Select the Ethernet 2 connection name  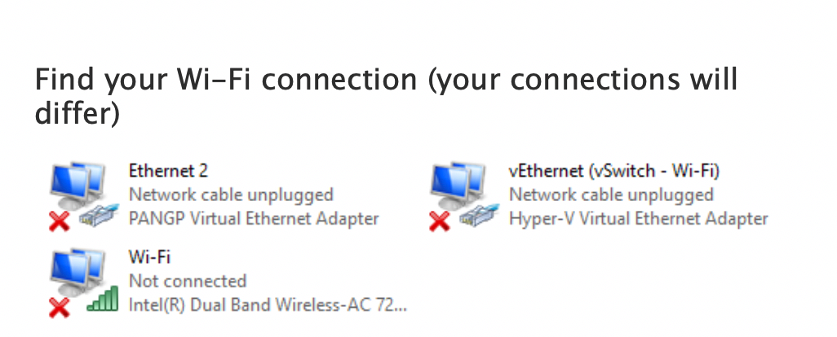coord(168,171)
